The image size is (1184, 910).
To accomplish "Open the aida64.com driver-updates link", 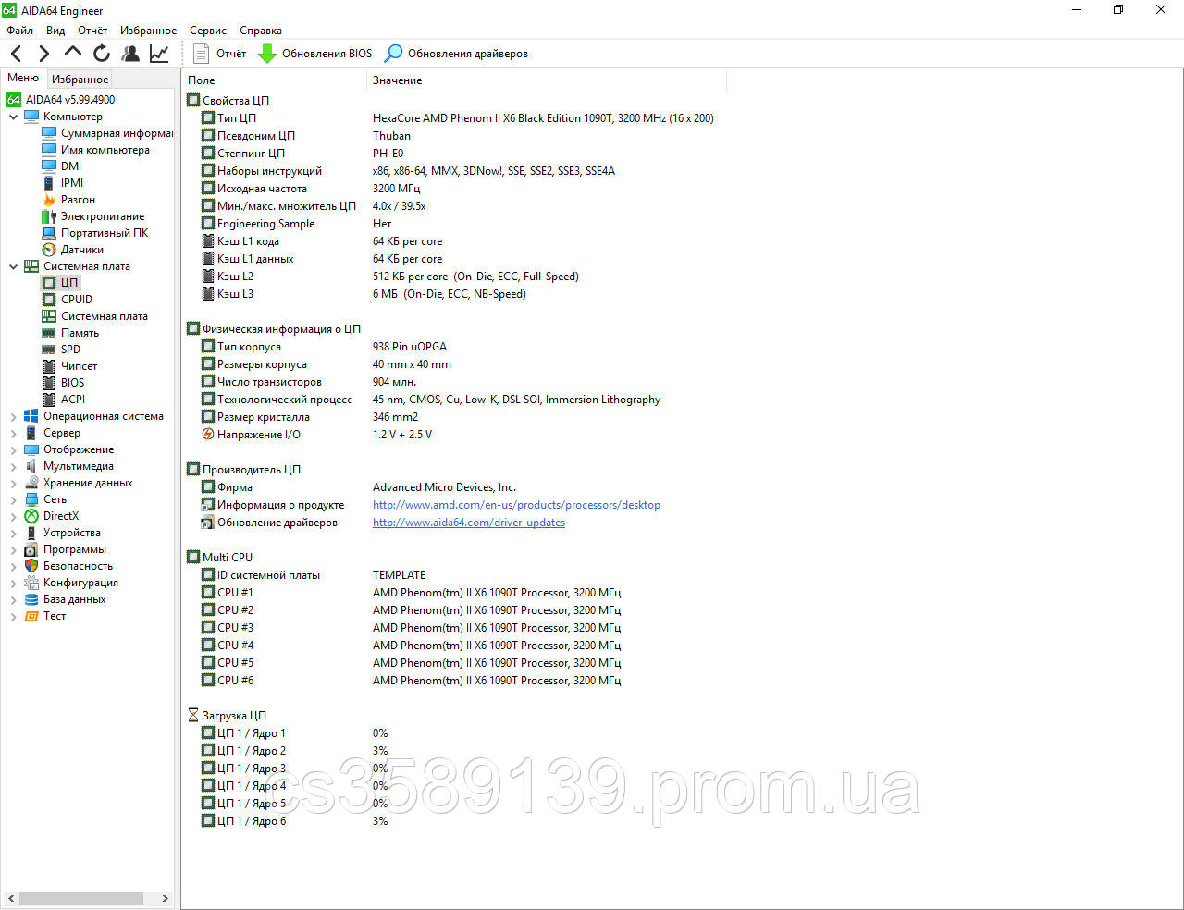I will pos(469,523).
